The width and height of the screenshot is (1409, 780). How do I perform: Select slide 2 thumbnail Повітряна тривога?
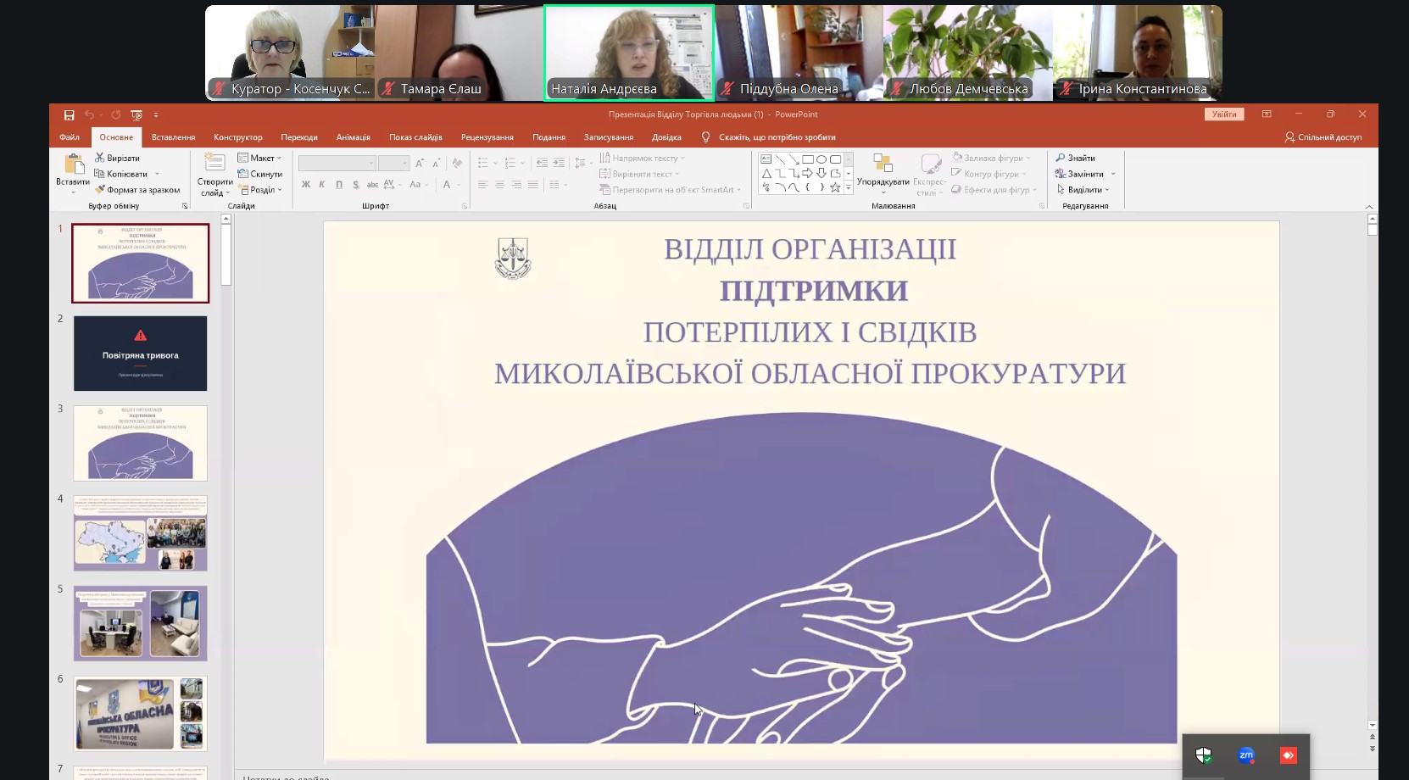pos(141,354)
